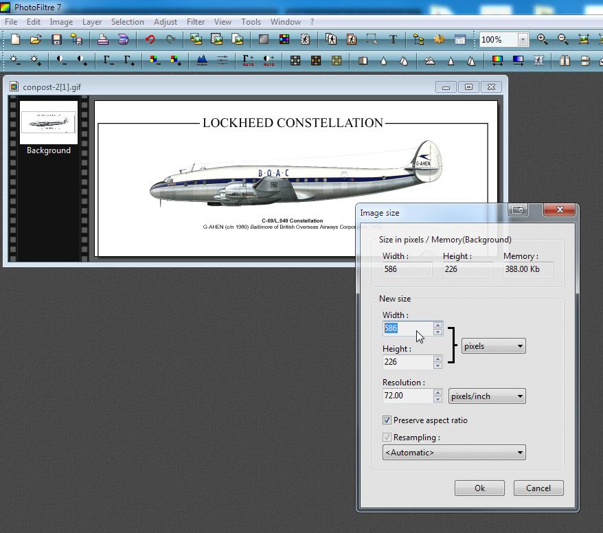The width and height of the screenshot is (603, 533).
Task: Open the File menu
Action: pos(11,22)
